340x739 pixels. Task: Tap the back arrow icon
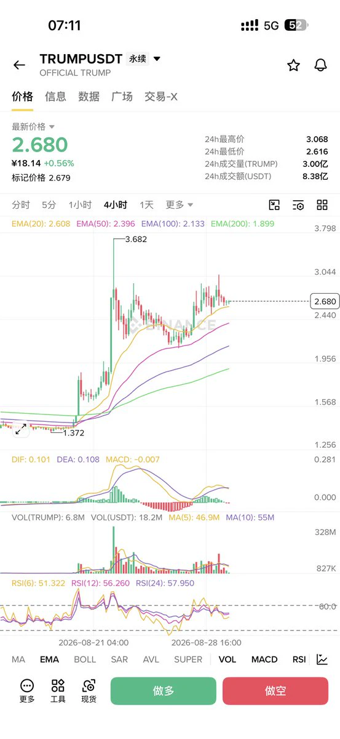(19, 65)
